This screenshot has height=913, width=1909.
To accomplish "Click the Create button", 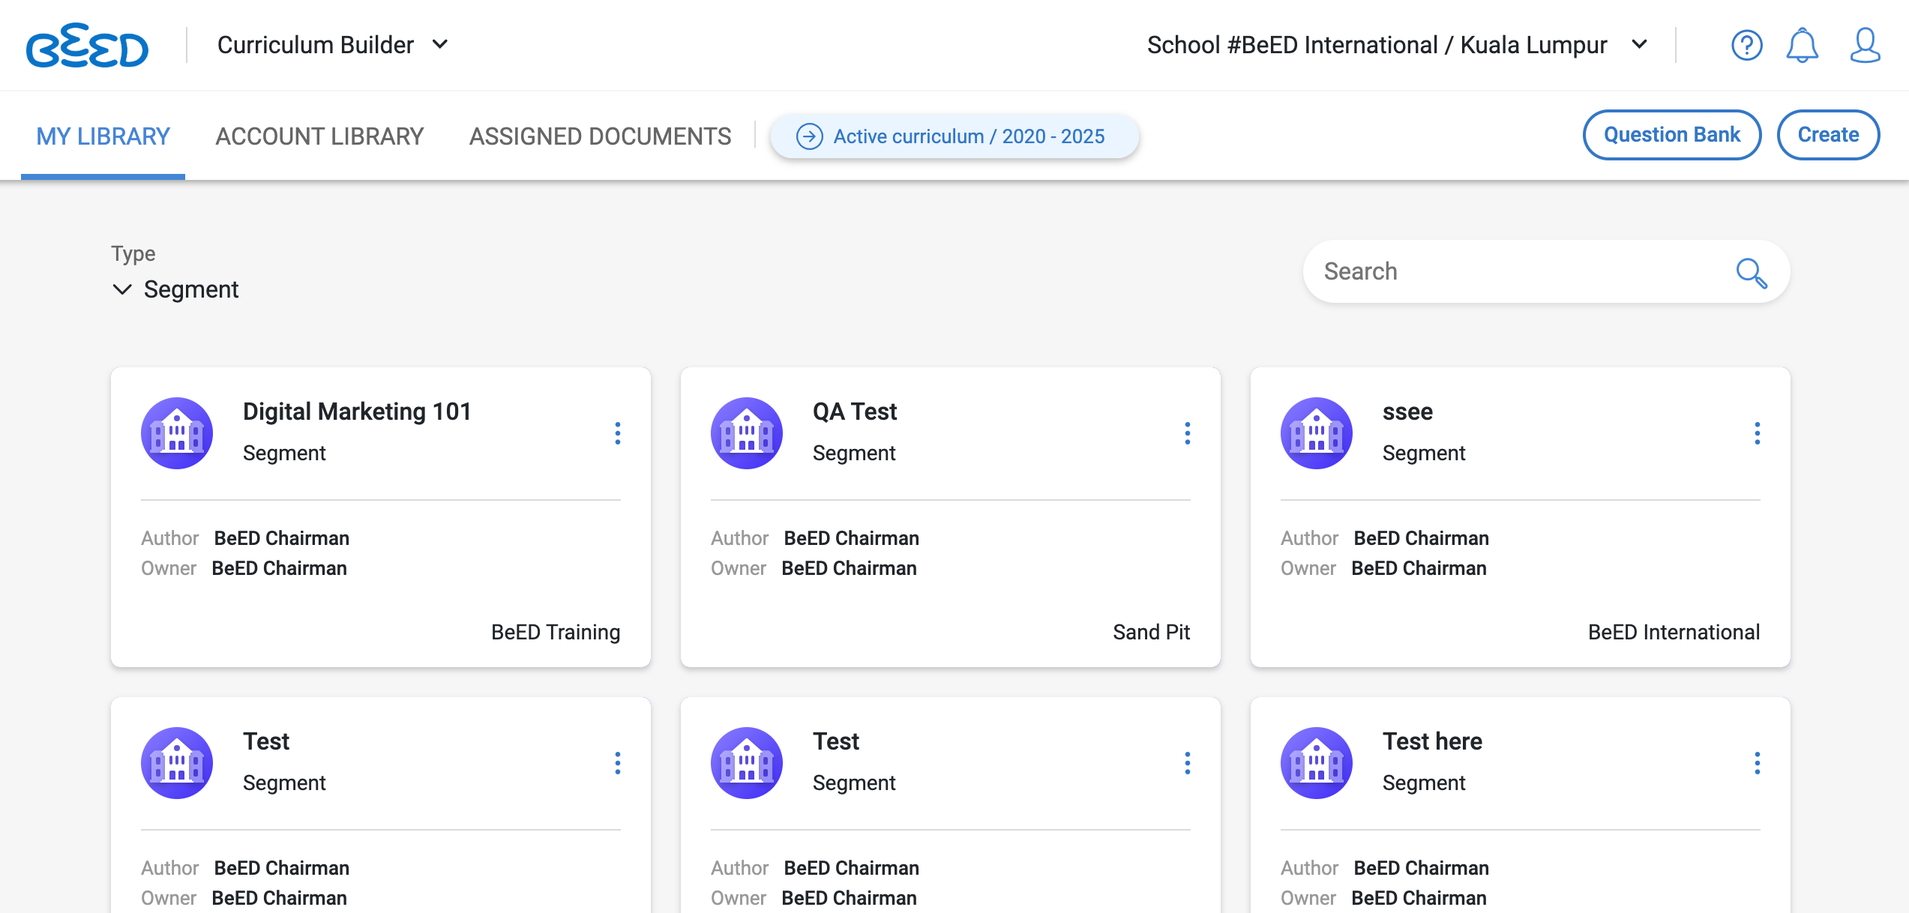I will (x=1828, y=135).
